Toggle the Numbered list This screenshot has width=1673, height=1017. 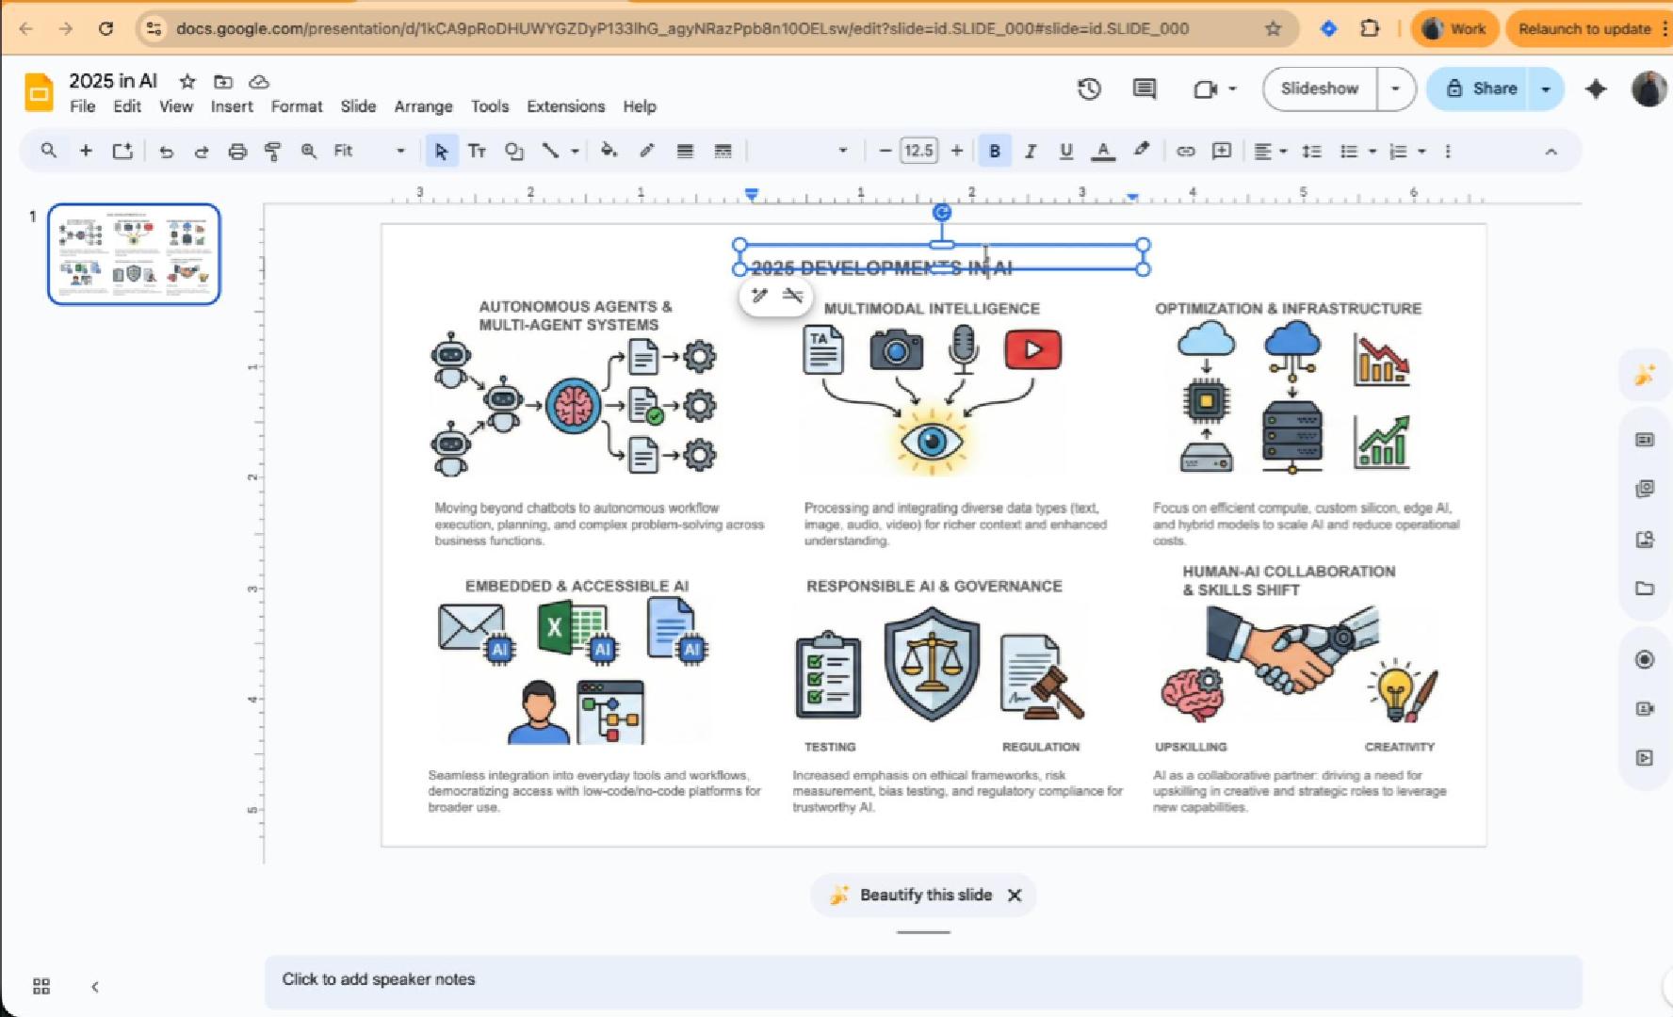click(1399, 151)
